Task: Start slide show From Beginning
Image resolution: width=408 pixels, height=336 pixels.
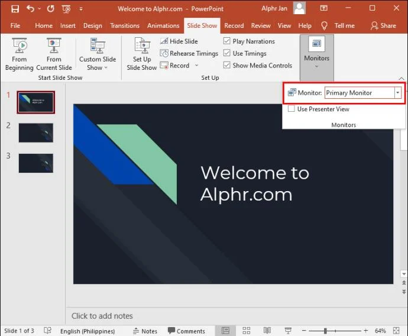Action: (20, 54)
